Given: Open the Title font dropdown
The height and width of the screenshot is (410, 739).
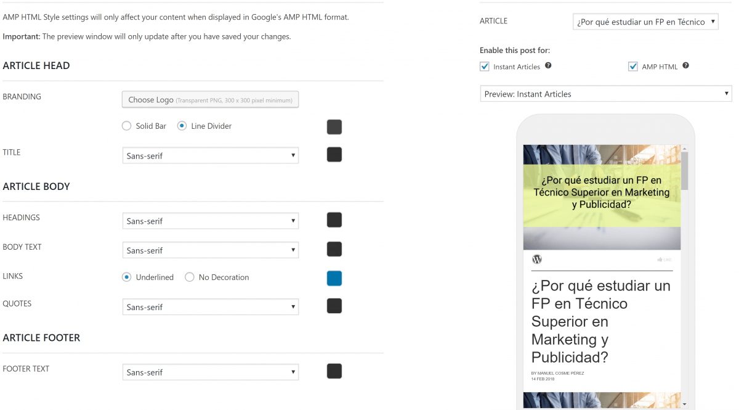Looking at the screenshot, I should pos(210,155).
